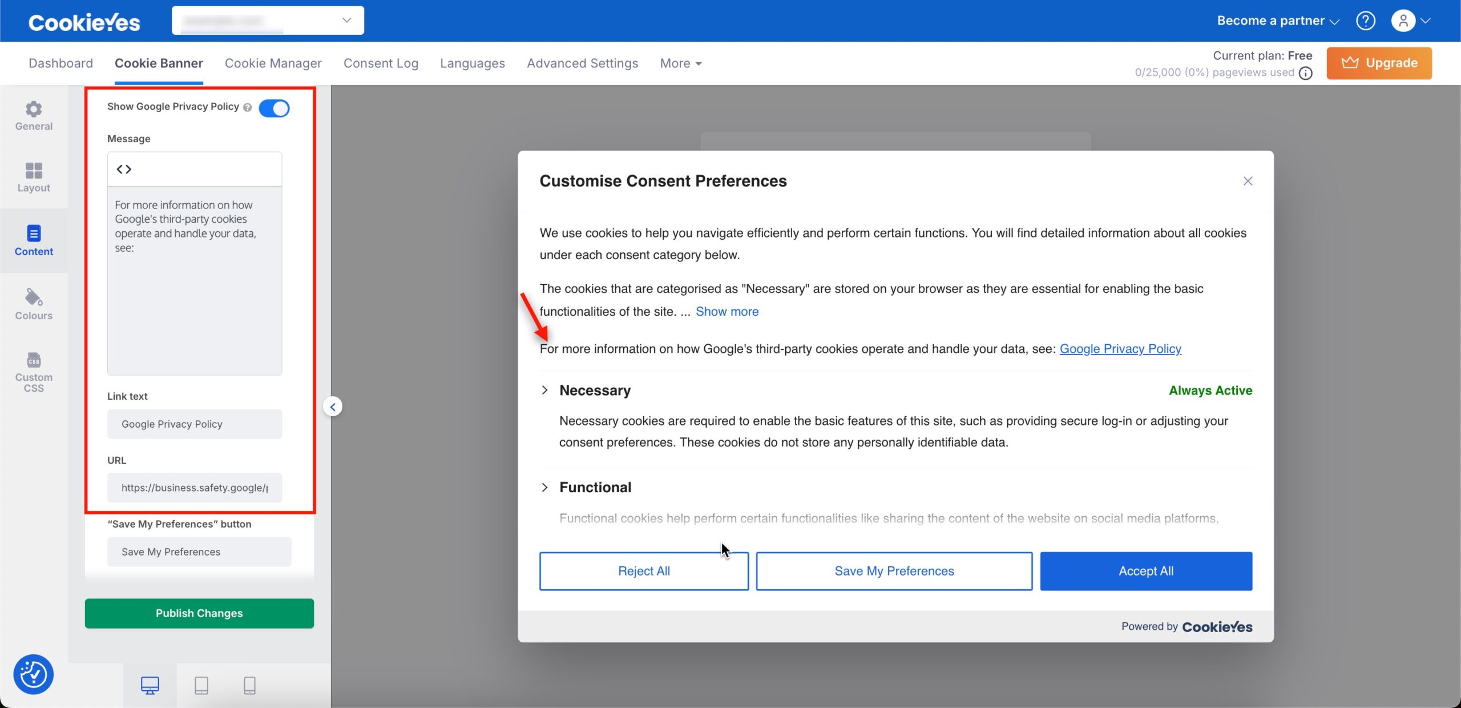Switch message editor to code view
The image size is (1461, 708).
tap(123, 168)
